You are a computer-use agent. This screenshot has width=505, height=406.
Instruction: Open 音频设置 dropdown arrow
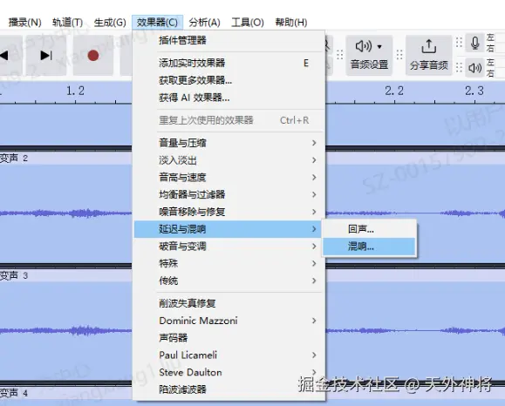379,47
